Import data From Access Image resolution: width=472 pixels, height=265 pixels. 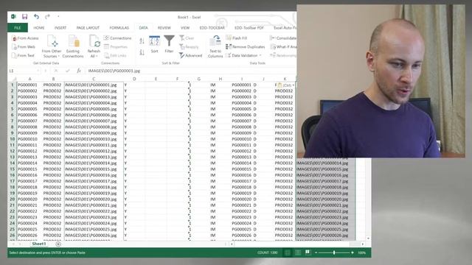coord(25,38)
